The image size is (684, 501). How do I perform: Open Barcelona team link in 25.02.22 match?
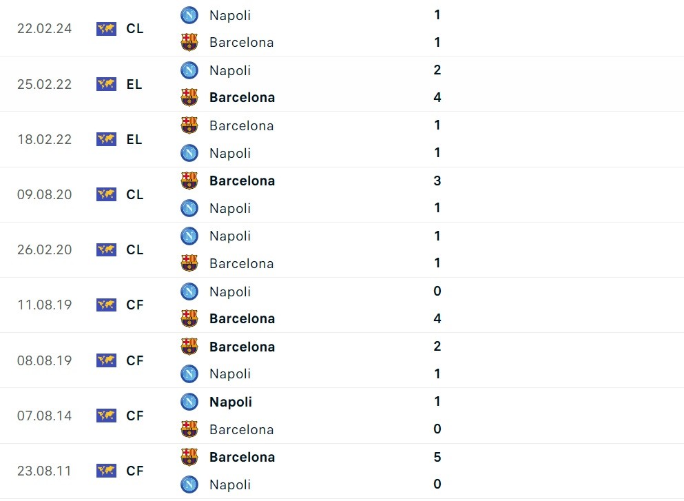[x=242, y=98]
